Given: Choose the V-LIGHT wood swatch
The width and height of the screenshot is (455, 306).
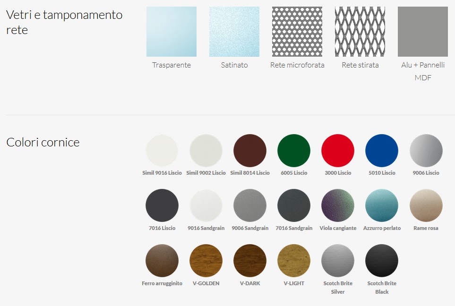Looking at the screenshot, I should [x=294, y=261].
